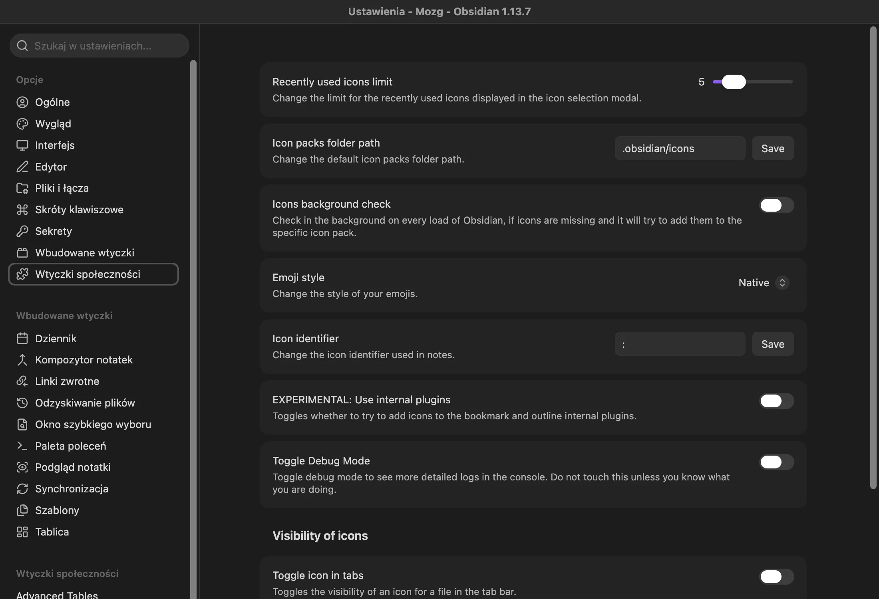Click the search magnifier icon
Image resolution: width=879 pixels, height=599 pixels.
click(x=22, y=46)
